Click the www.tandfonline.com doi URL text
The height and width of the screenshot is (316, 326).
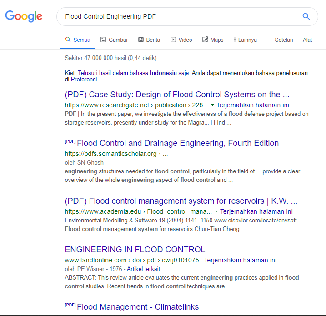pyautogui.click(x=132, y=260)
